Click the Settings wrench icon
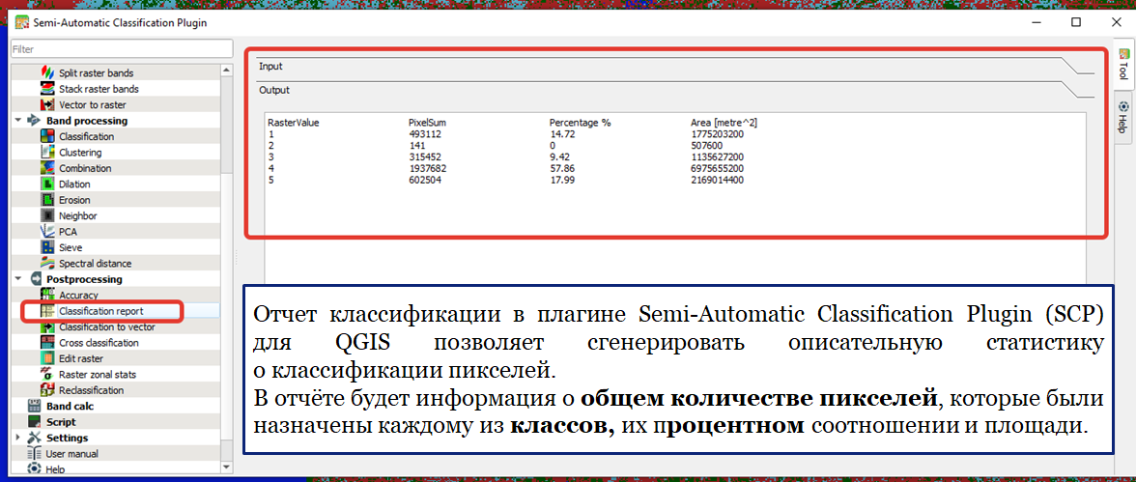The image size is (1136, 482). (33, 438)
